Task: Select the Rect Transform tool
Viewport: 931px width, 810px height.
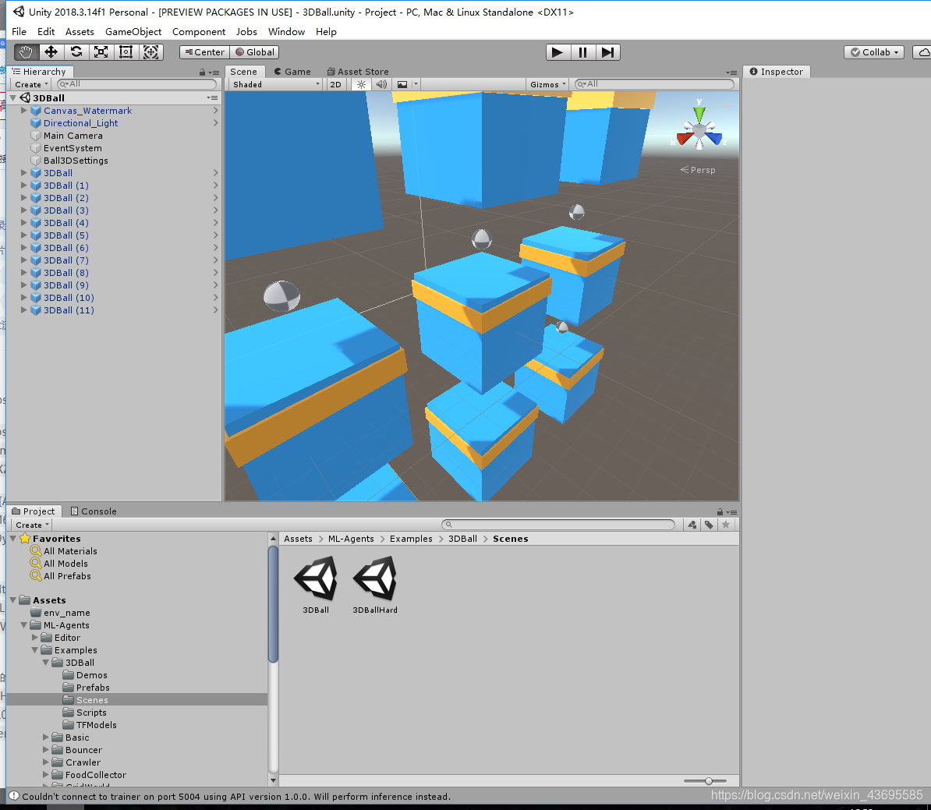Action: pyautogui.click(x=126, y=52)
